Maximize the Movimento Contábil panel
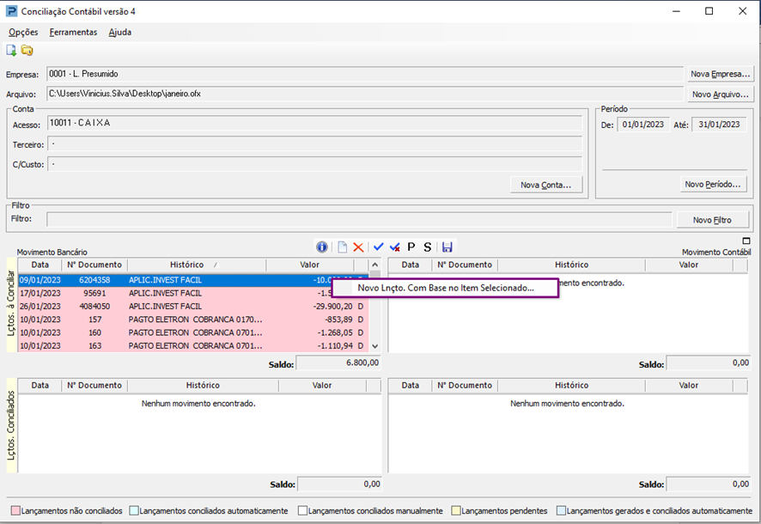Screen dimensions: 761x524 point(746,242)
